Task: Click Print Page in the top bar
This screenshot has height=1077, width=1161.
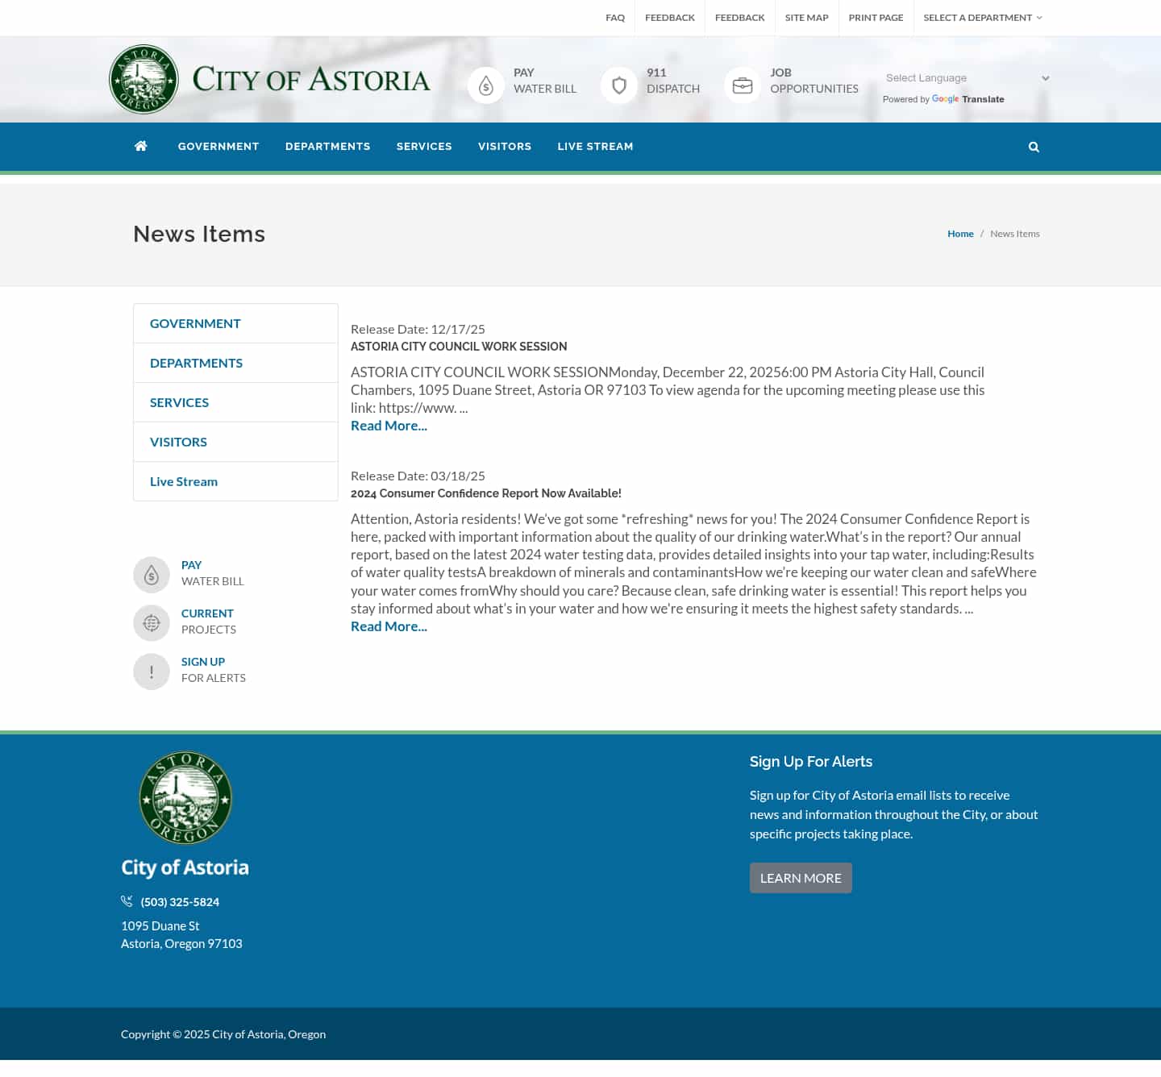Action: coord(876,17)
